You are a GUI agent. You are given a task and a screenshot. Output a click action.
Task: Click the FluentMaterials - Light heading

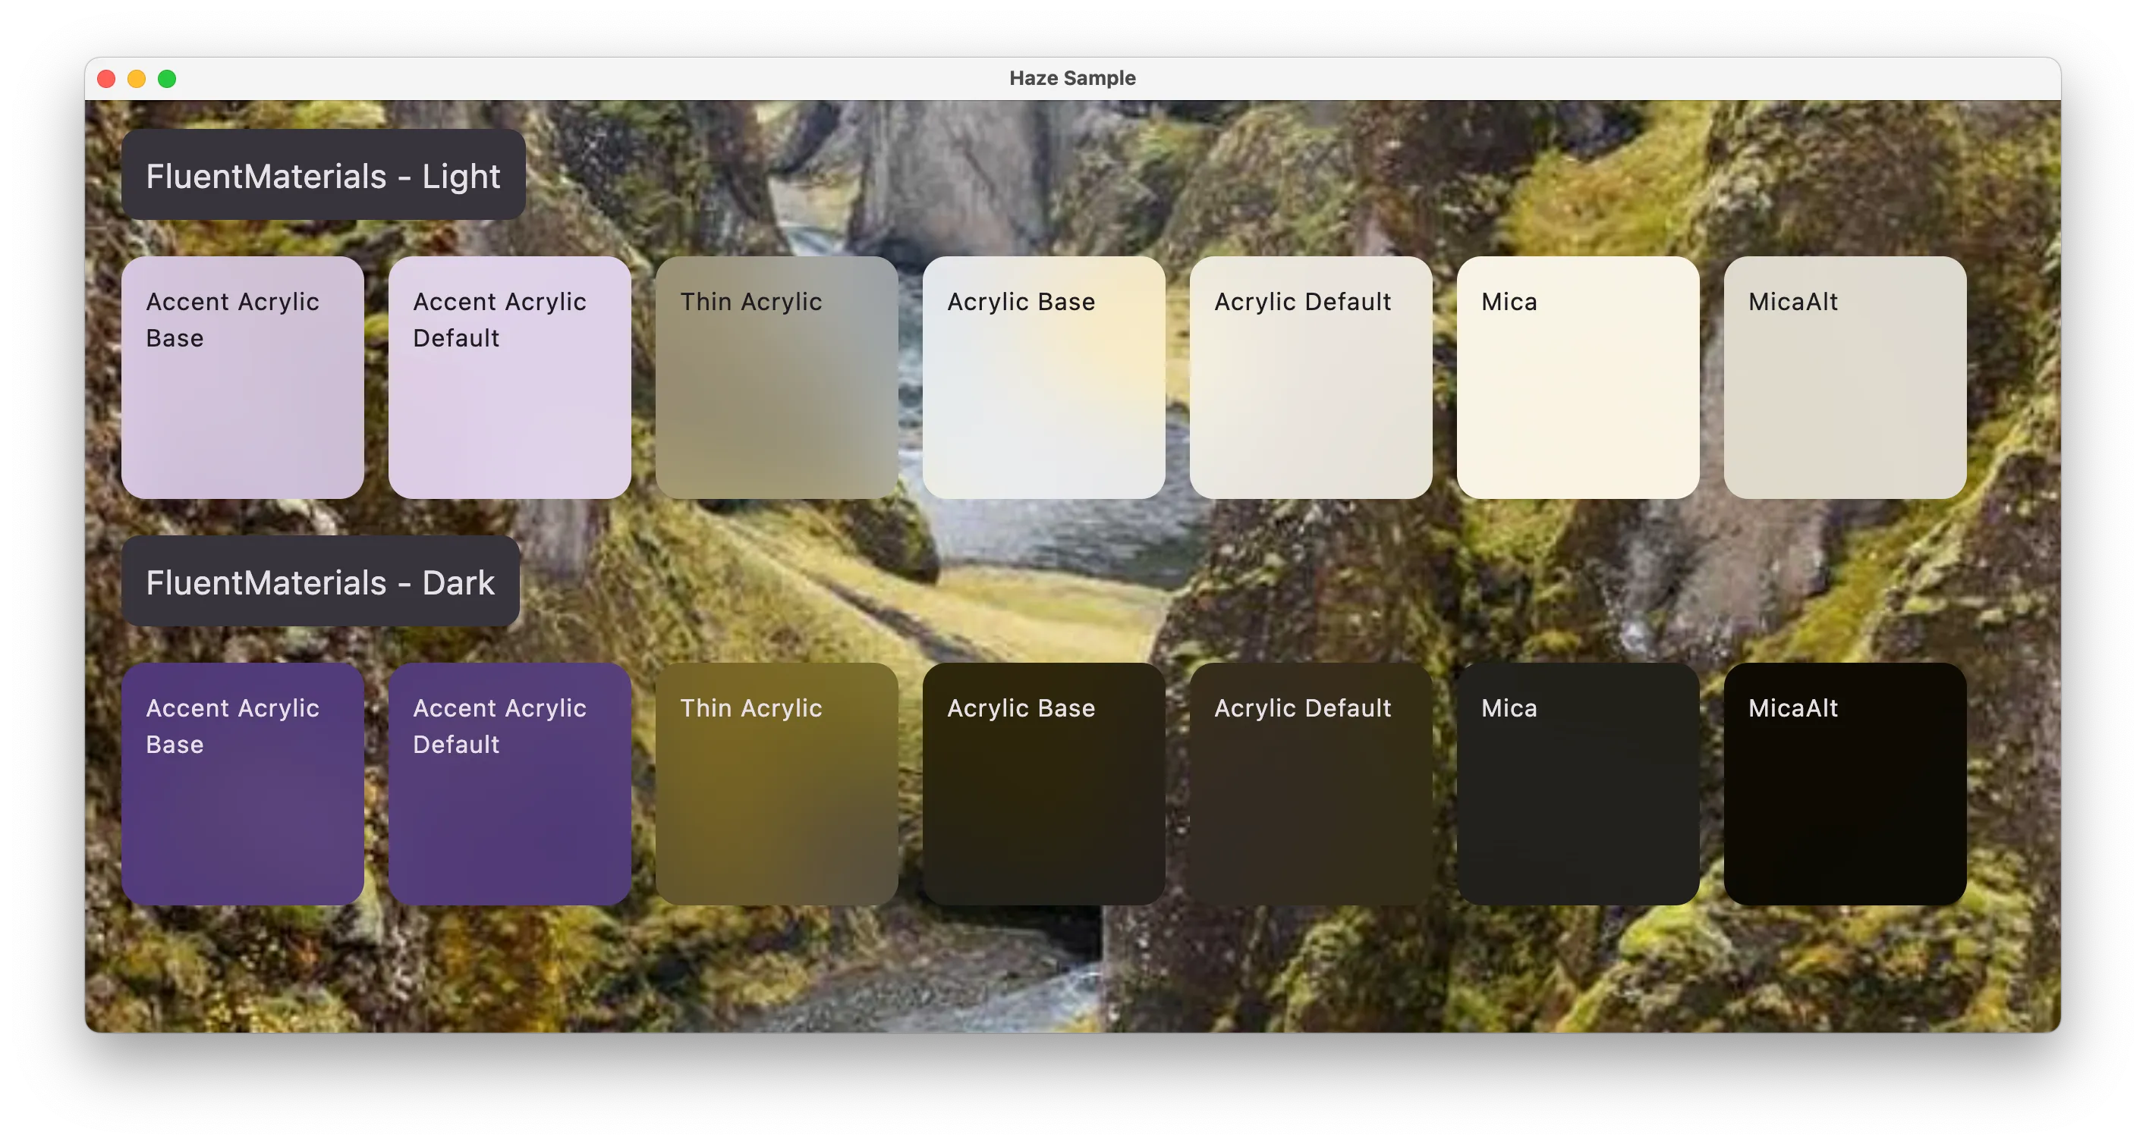(x=323, y=175)
